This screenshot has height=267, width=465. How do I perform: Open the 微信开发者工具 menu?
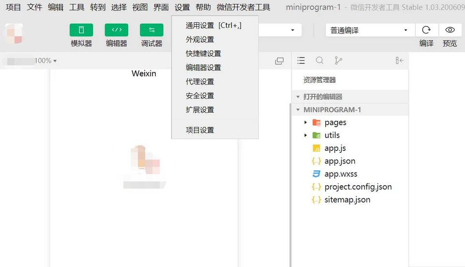point(243,7)
